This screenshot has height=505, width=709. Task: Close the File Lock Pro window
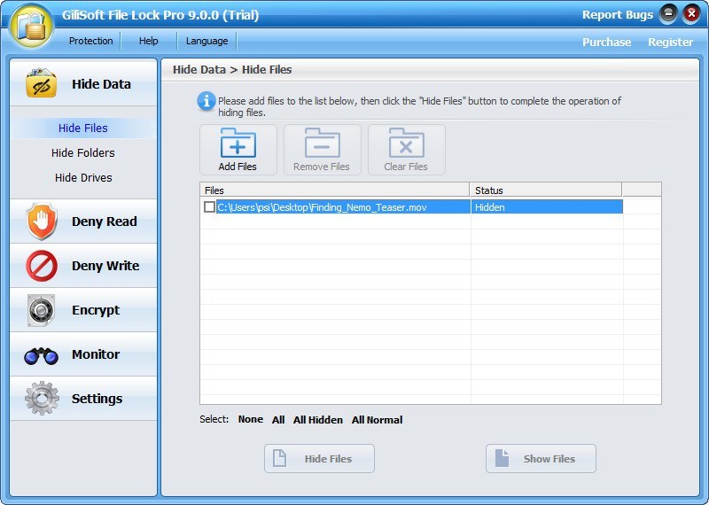coord(691,14)
